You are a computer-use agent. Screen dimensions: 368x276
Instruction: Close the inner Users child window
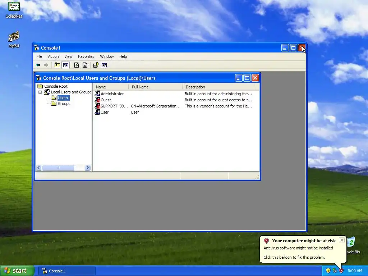255,78
